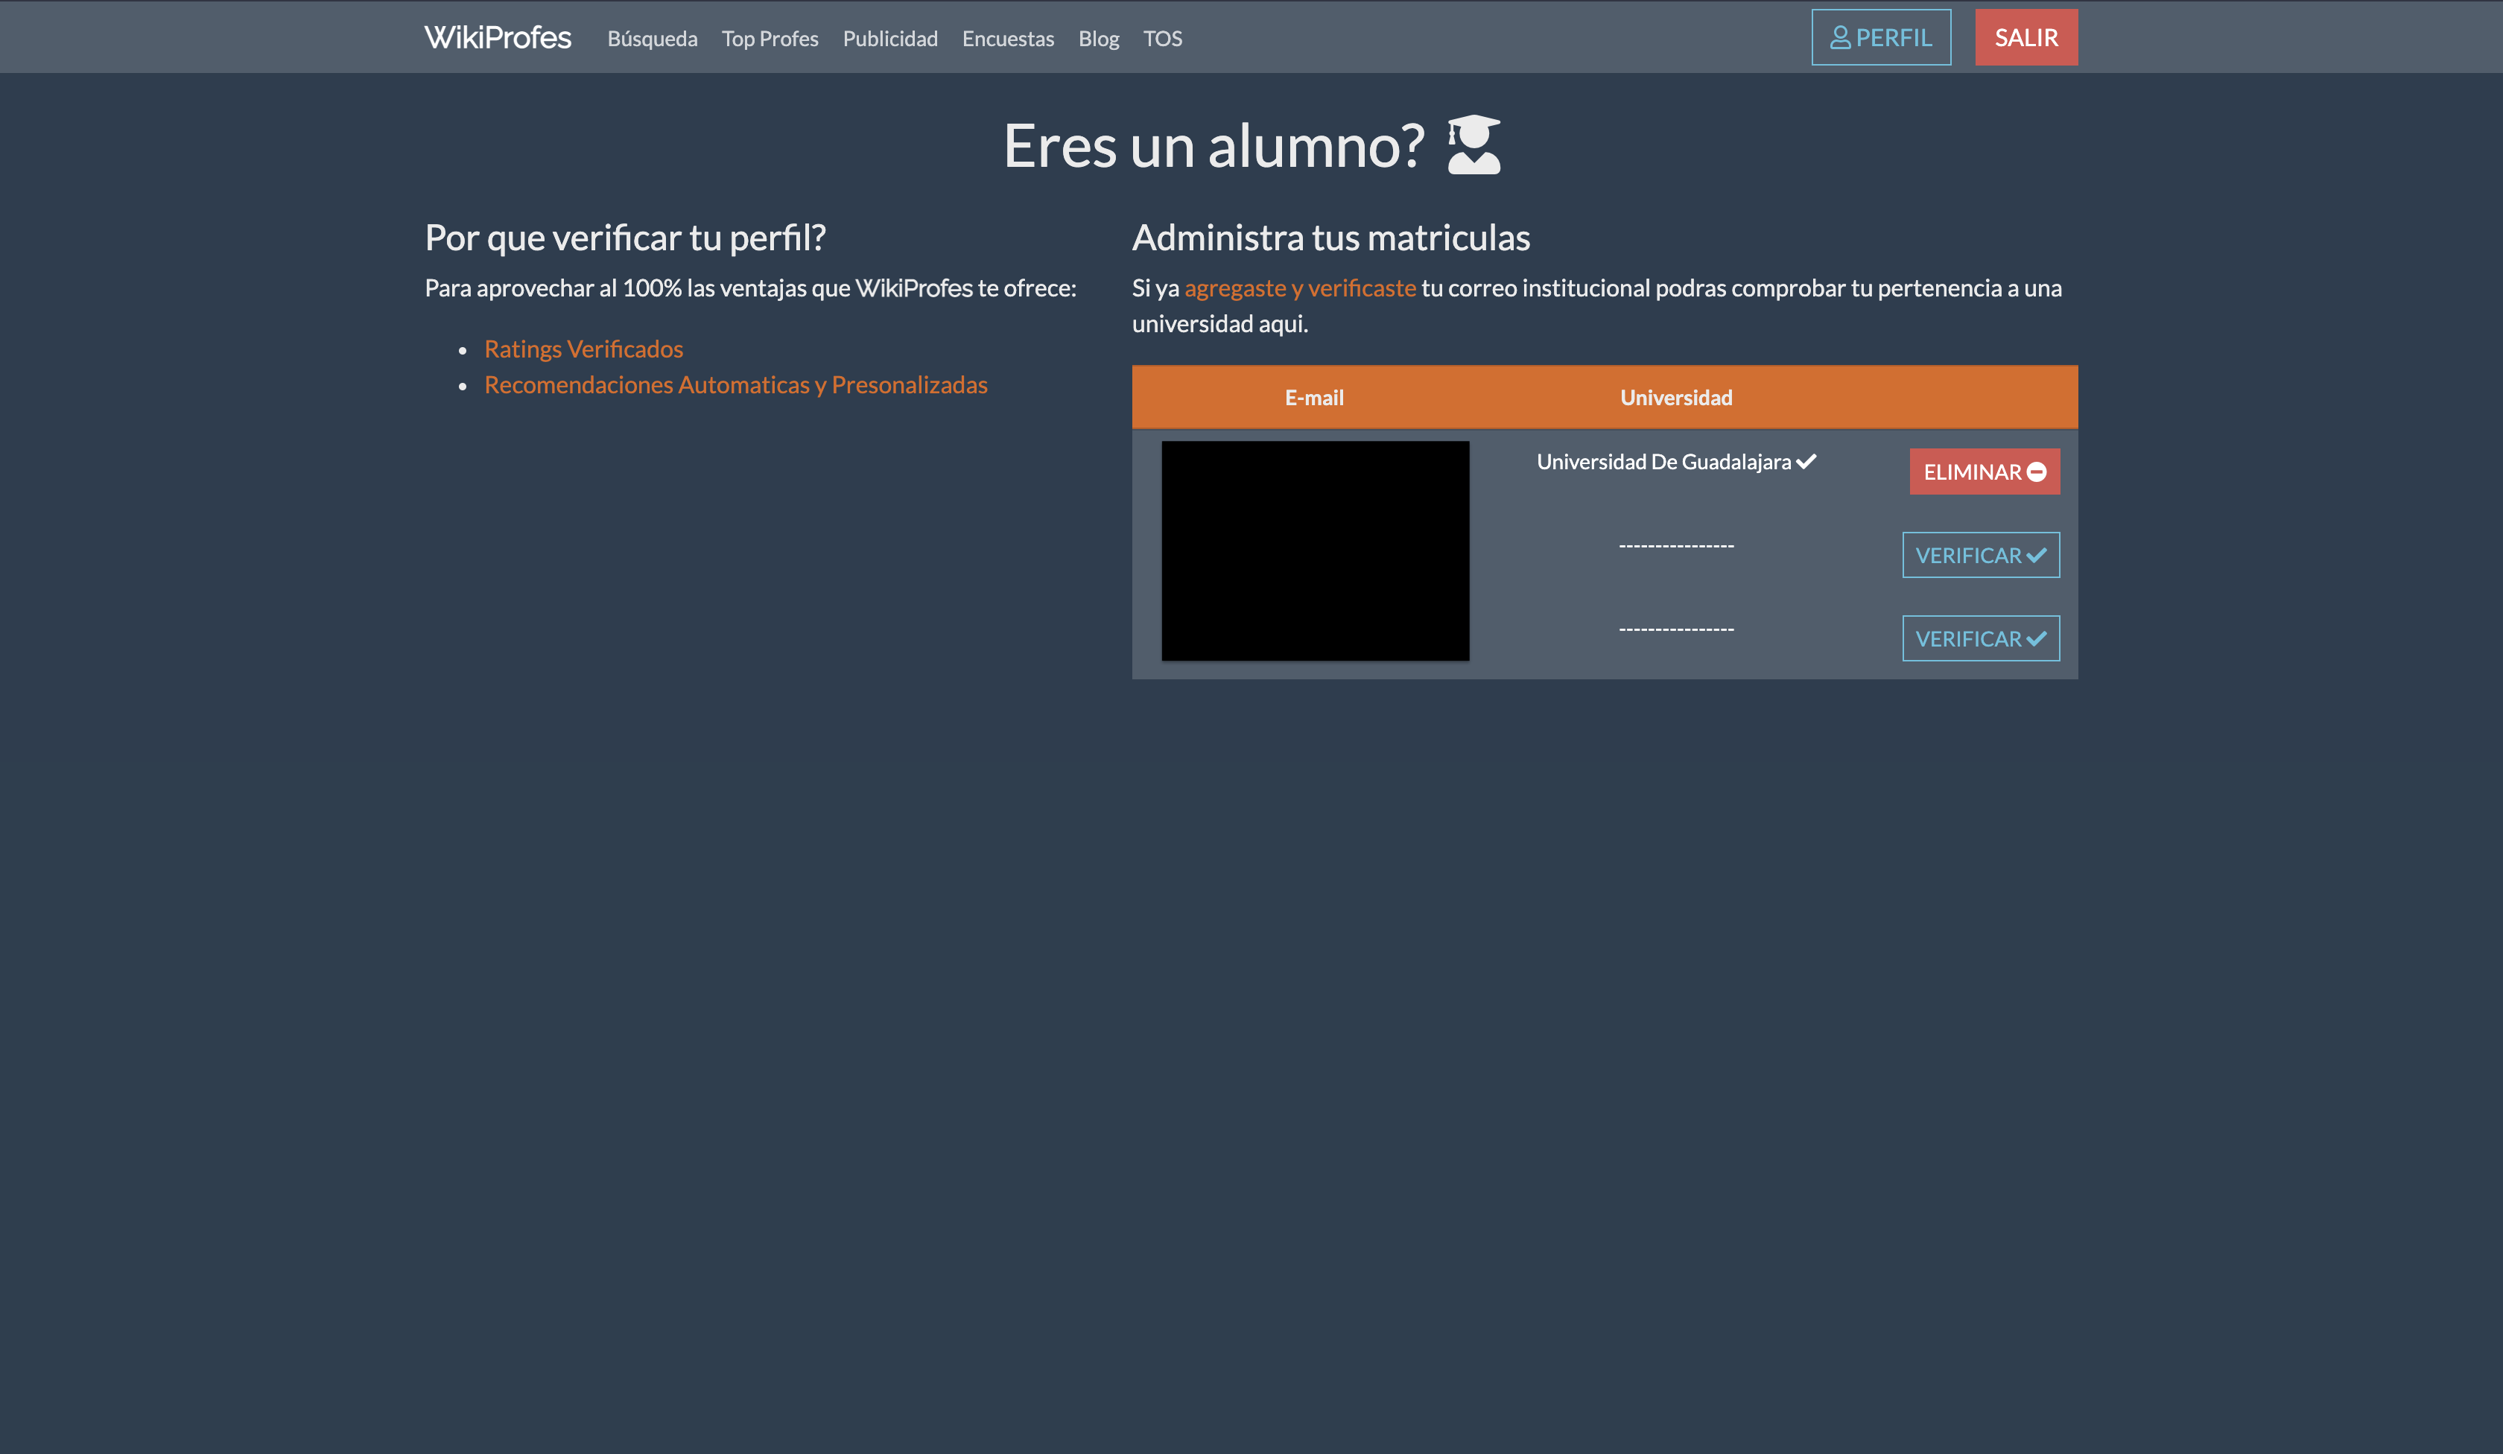Open Recomendaciones Automaticas y Presonalizadas link
This screenshot has height=1454, width=2503.
coord(736,384)
